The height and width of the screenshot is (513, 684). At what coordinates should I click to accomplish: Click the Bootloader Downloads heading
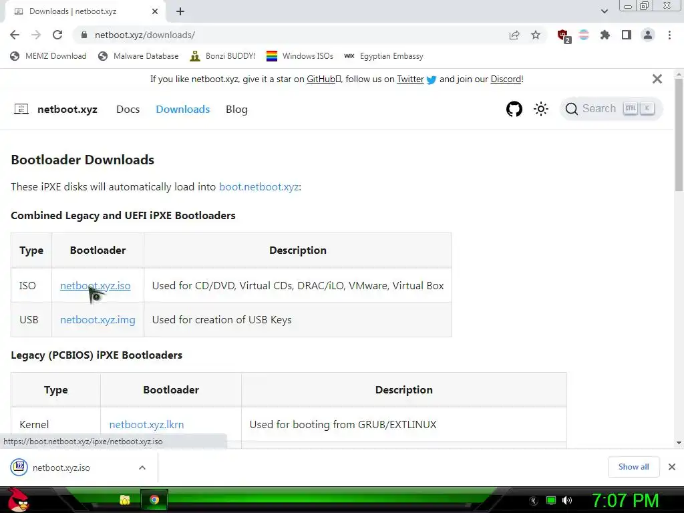point(82,160)
